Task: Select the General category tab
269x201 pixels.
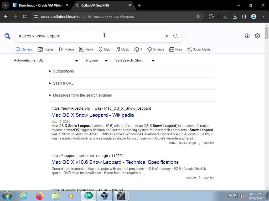Action: pos(24,49)
